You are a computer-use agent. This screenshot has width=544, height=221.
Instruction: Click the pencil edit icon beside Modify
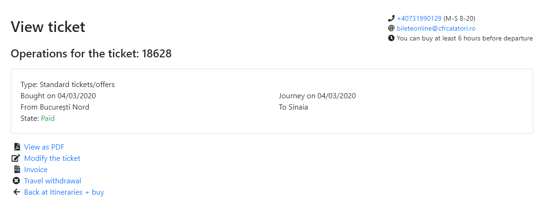[16, 158]
